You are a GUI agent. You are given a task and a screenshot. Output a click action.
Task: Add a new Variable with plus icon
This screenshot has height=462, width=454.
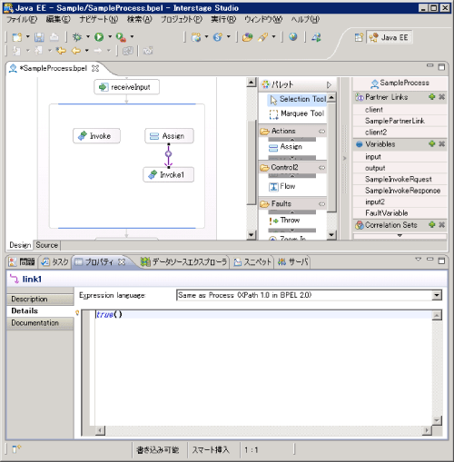(x=432, y=143)
